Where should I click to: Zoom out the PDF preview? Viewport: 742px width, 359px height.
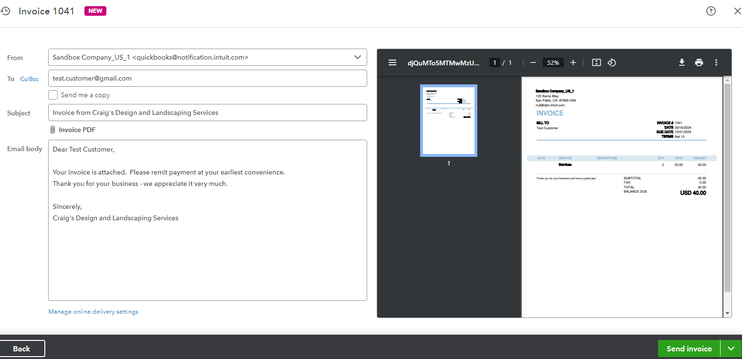point(533,62)
